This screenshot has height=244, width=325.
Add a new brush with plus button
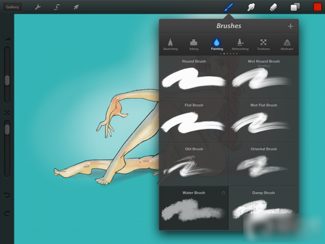click(x=291, y=26)
